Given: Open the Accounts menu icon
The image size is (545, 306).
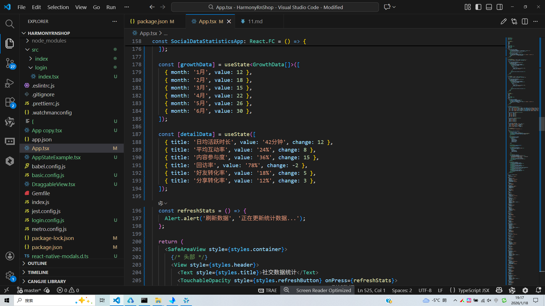Looking at the screenshot, I should tap(10, 256).
